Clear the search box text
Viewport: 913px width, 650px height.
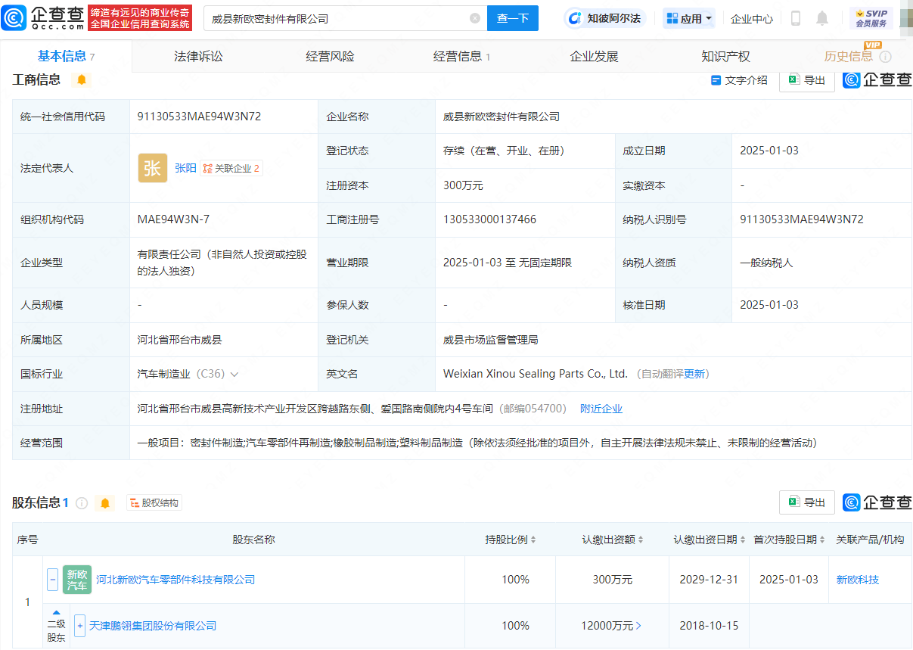point(474,18)
